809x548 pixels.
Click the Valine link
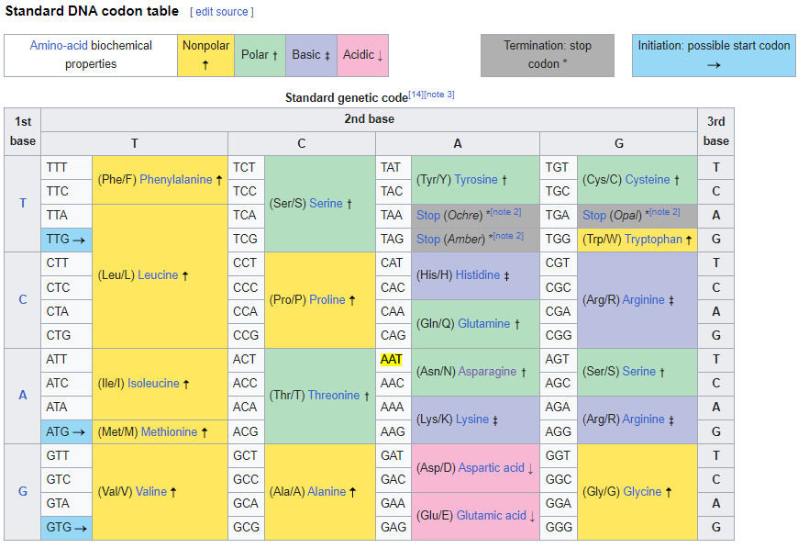point(151,491)
